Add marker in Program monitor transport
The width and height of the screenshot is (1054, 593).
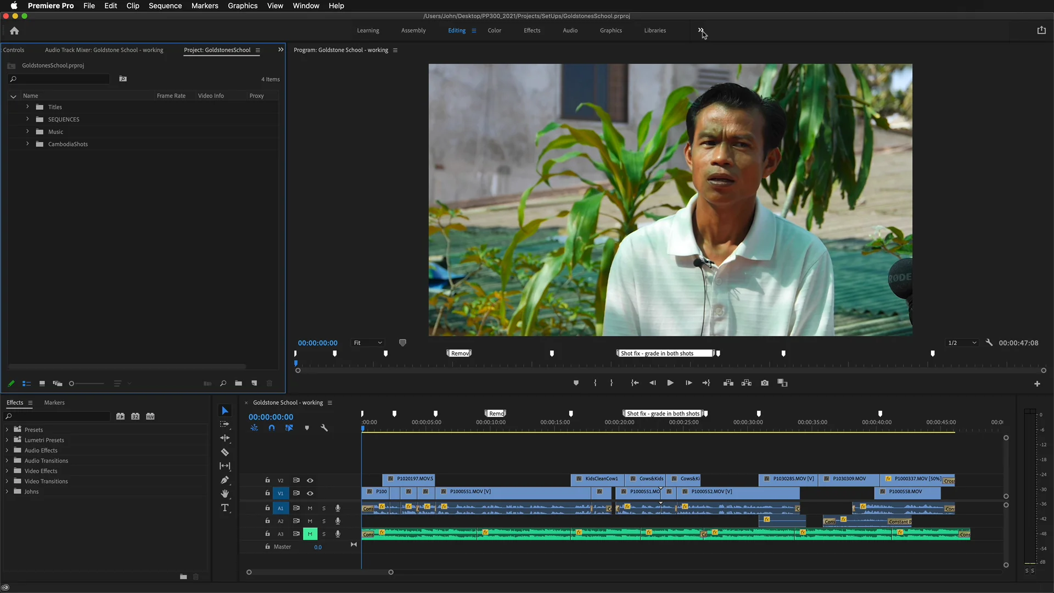576,383
